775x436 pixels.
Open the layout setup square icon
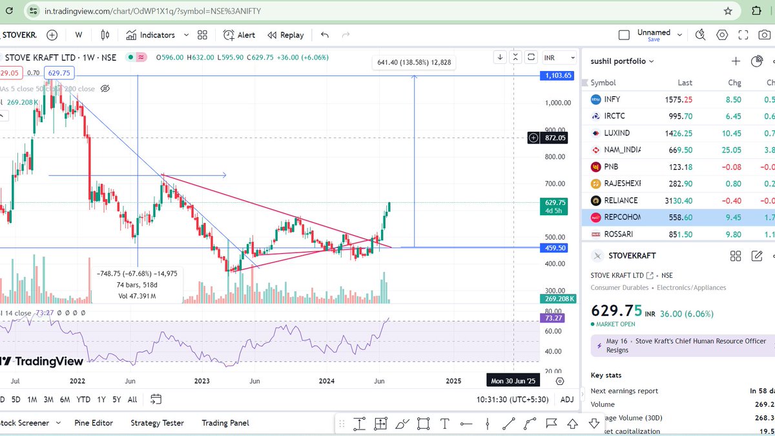click(624, 35)
